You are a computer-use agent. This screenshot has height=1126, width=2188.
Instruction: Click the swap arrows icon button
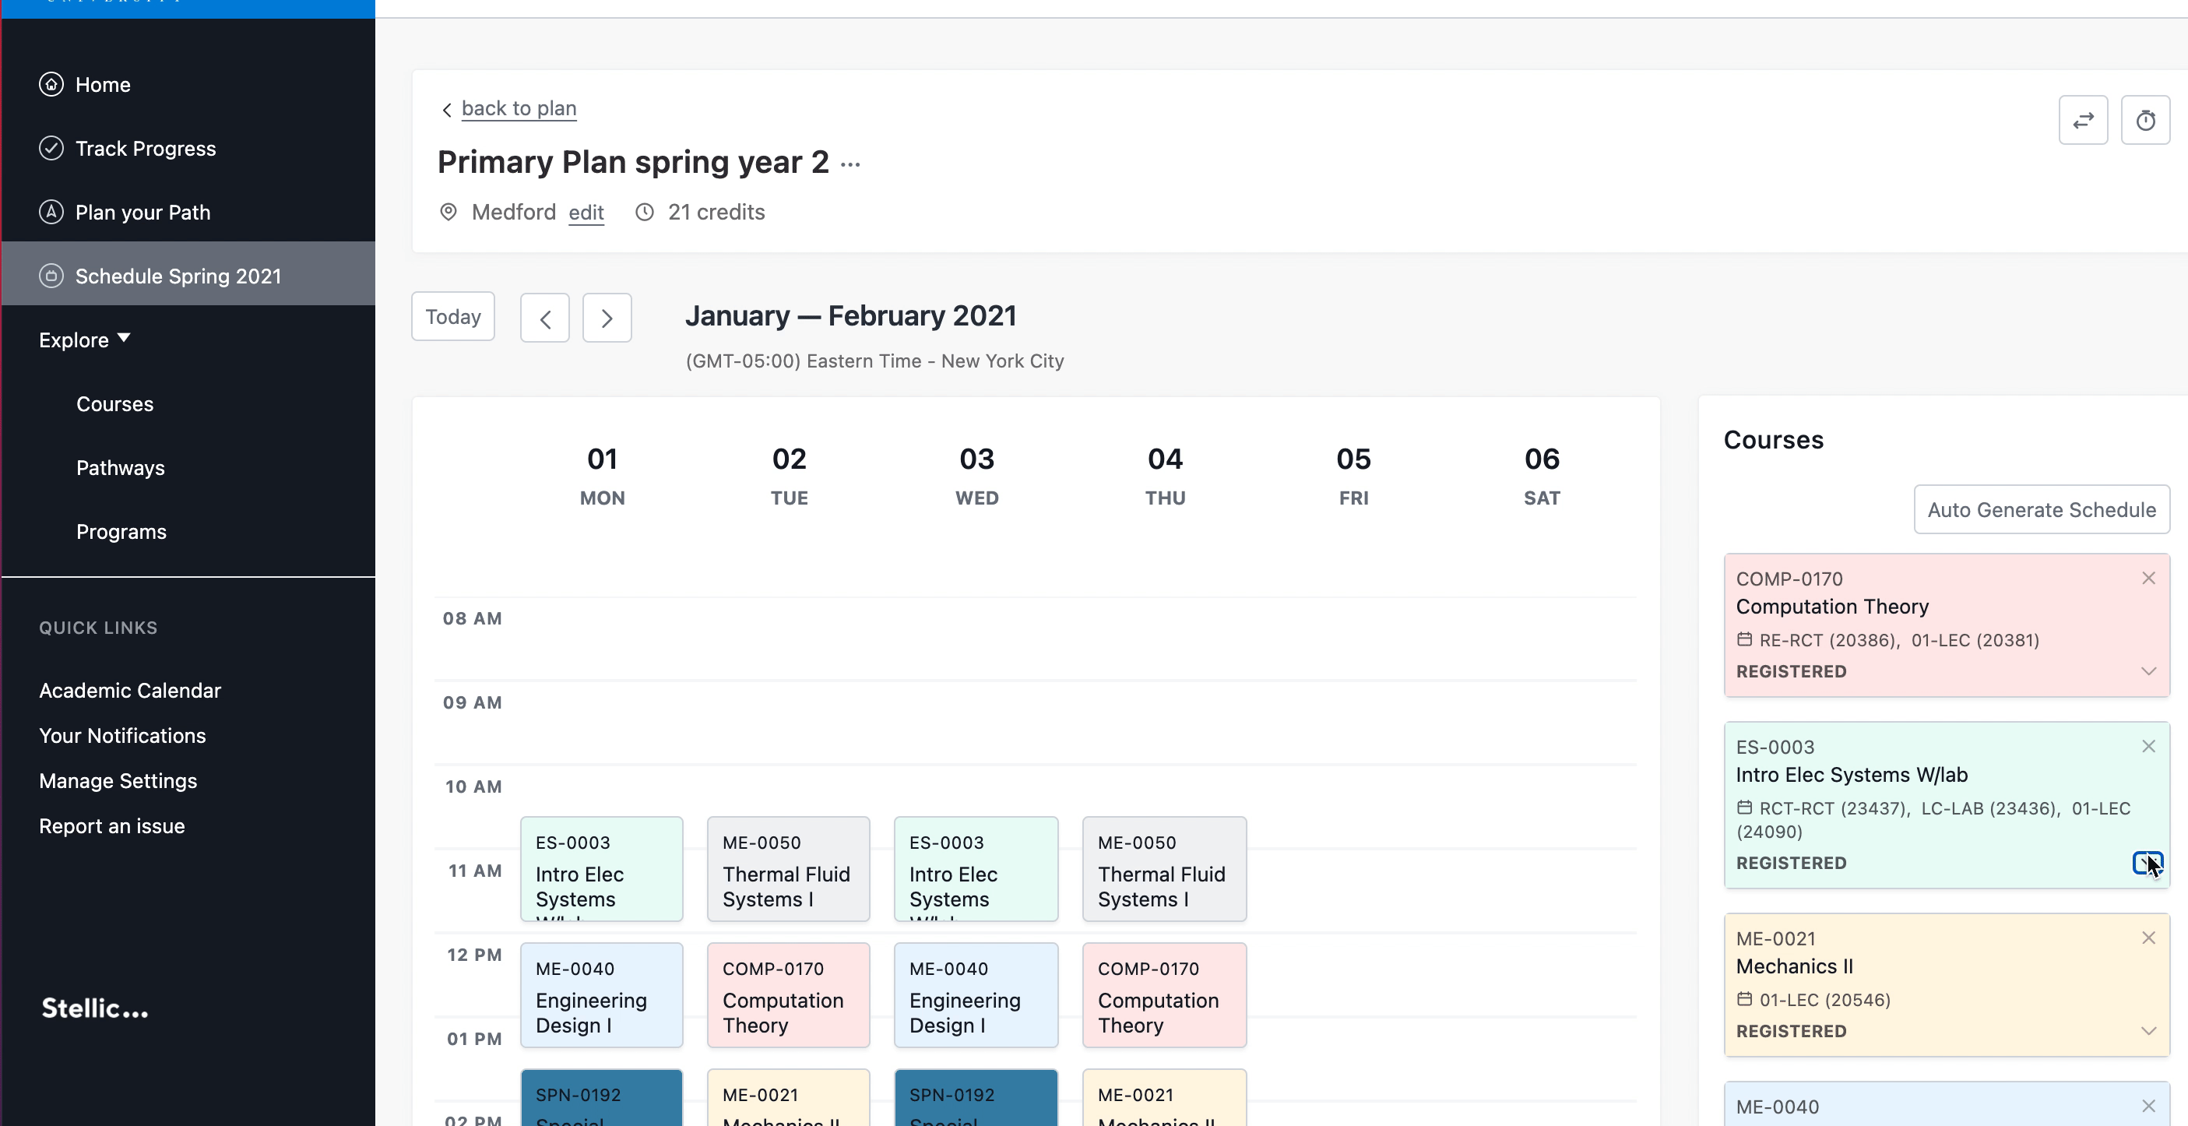(x=2083, y=121)
